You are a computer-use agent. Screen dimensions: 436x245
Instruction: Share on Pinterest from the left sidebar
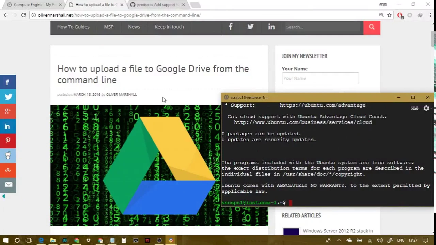pyautogui.click(x=8, y=141)
